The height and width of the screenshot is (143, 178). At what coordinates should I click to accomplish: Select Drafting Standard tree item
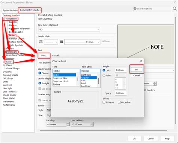tap(12, 15)
